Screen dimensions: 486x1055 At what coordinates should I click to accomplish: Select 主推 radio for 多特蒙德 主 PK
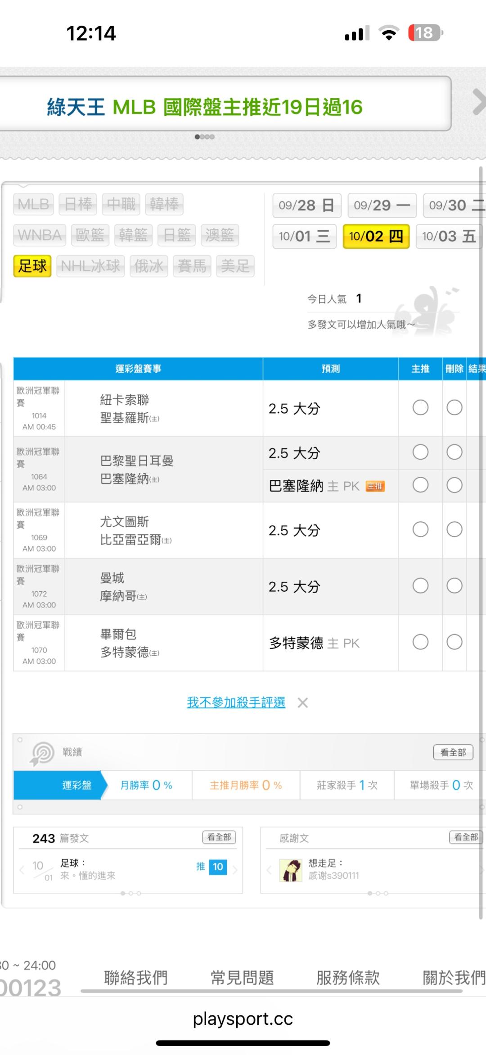tap(420, 642)
